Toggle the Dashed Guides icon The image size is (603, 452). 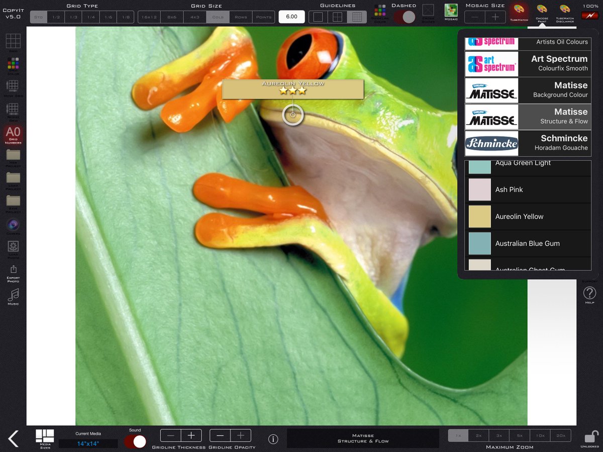(428, 10)
